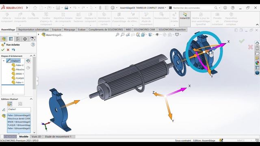Expand the AssemblageD... flyout tree arrow

(x=39, y=34)
